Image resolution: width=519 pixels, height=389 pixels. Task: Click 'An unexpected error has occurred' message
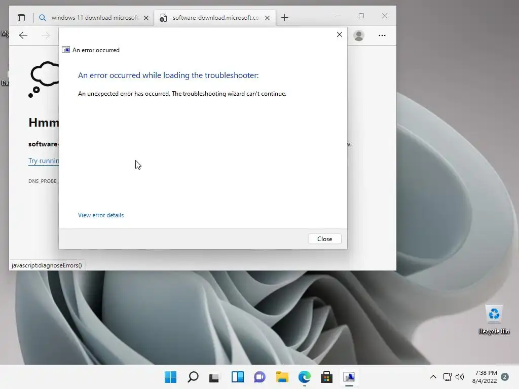(x=182, y=94)
